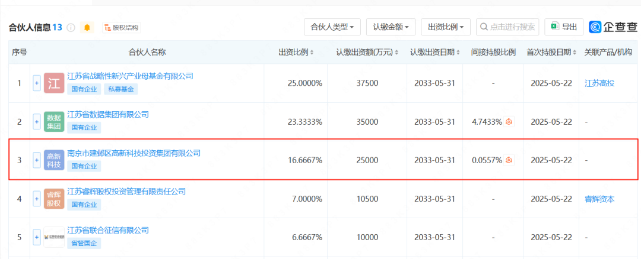Open the 江苏高投 related institution link
The width and height of the screenshot is (641, 259).
(x=599, y=83)
